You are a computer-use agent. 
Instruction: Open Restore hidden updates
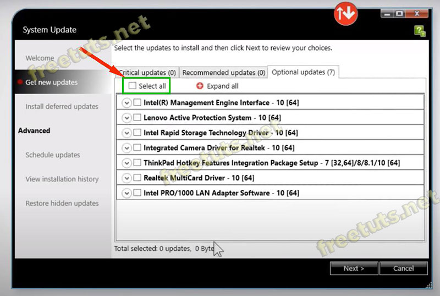coord(62,203)
